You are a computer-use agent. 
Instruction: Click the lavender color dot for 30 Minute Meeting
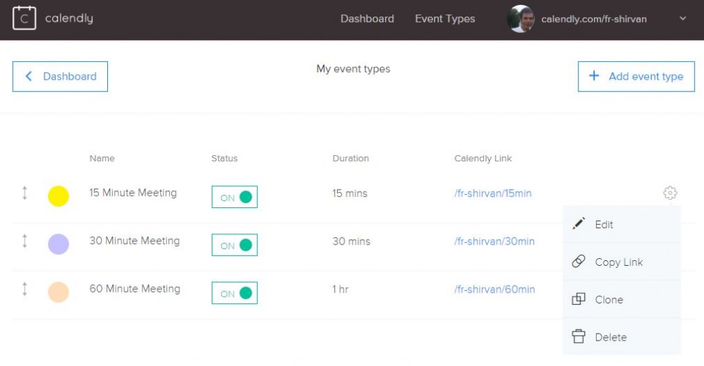click(x=58, y=244)
